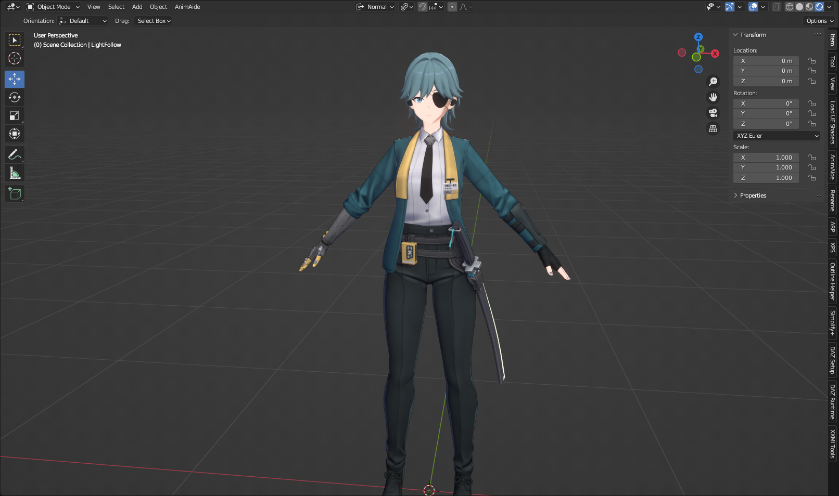Lock the Location Z value

(812, 81)
